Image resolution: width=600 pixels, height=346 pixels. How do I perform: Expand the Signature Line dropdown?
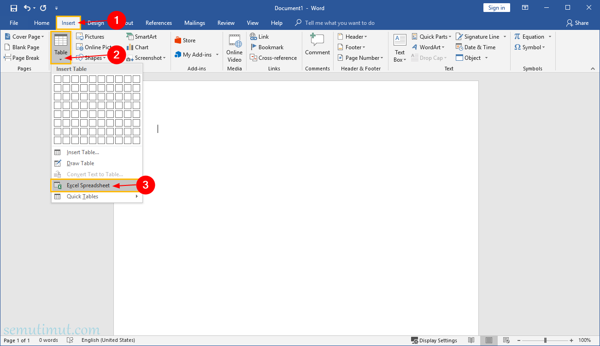point(505,37)
